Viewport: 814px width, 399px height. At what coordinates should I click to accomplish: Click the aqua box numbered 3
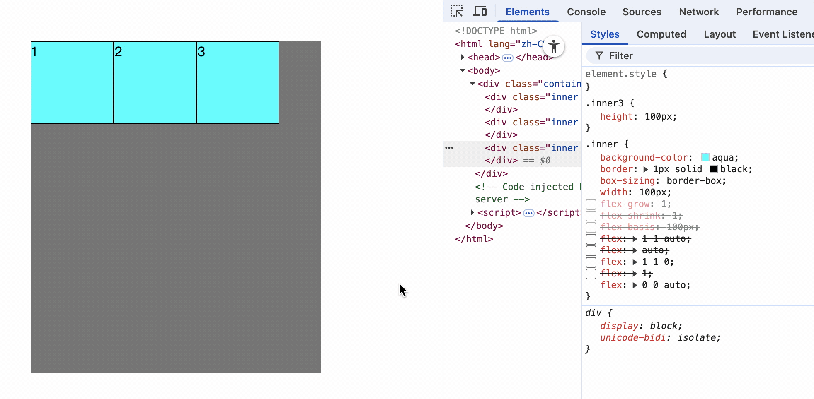pos(238,83)
